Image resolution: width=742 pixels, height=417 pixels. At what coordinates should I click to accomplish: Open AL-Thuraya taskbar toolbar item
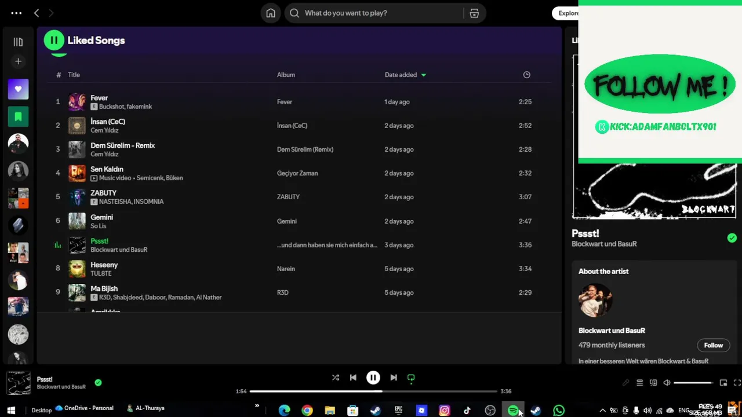[146, 408]
